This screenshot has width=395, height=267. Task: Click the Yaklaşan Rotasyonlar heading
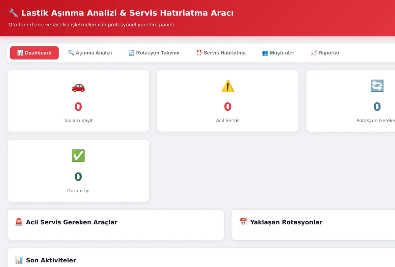click(x=286, y=222)
